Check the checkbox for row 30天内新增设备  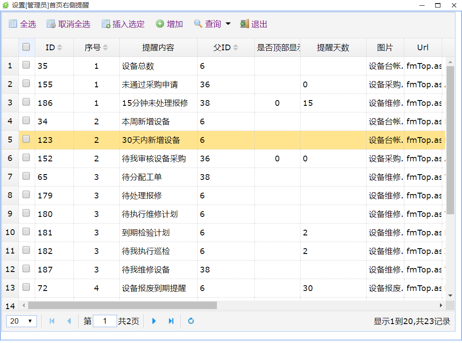tap(26, 139)
